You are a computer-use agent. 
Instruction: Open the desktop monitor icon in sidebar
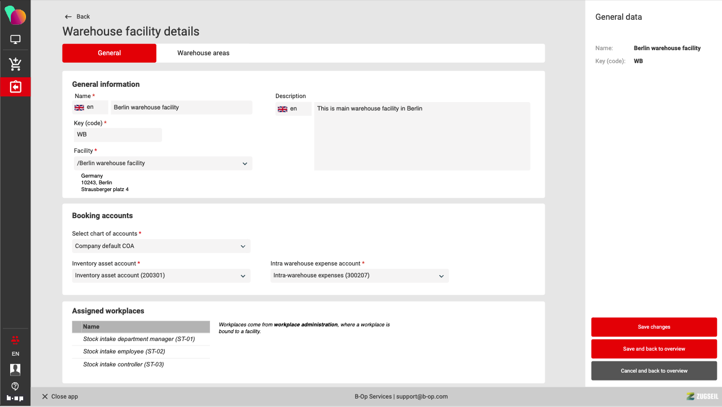(15, 40)
